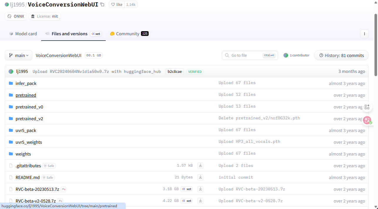The image size is (378, 209).
Task: Click the VoiceConversionWebUI breadcrumb link
Action: (x=58, y=55)
